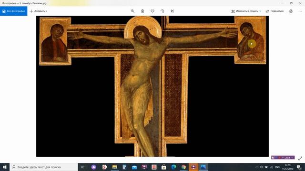Open the volume control speaker icon
305x171 pixels.
click(x=262, y=167)
